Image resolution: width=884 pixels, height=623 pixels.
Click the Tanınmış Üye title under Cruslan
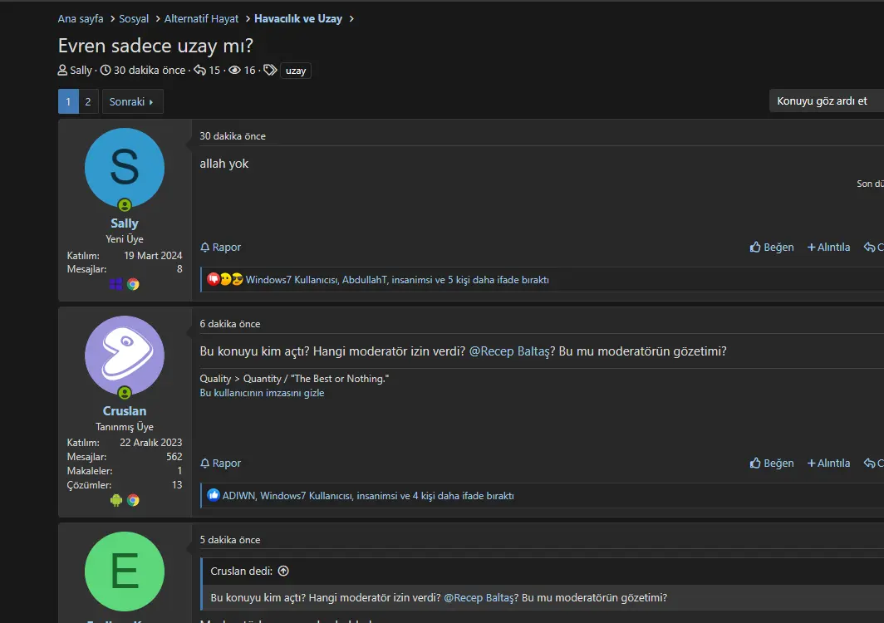tap(125, 427)
